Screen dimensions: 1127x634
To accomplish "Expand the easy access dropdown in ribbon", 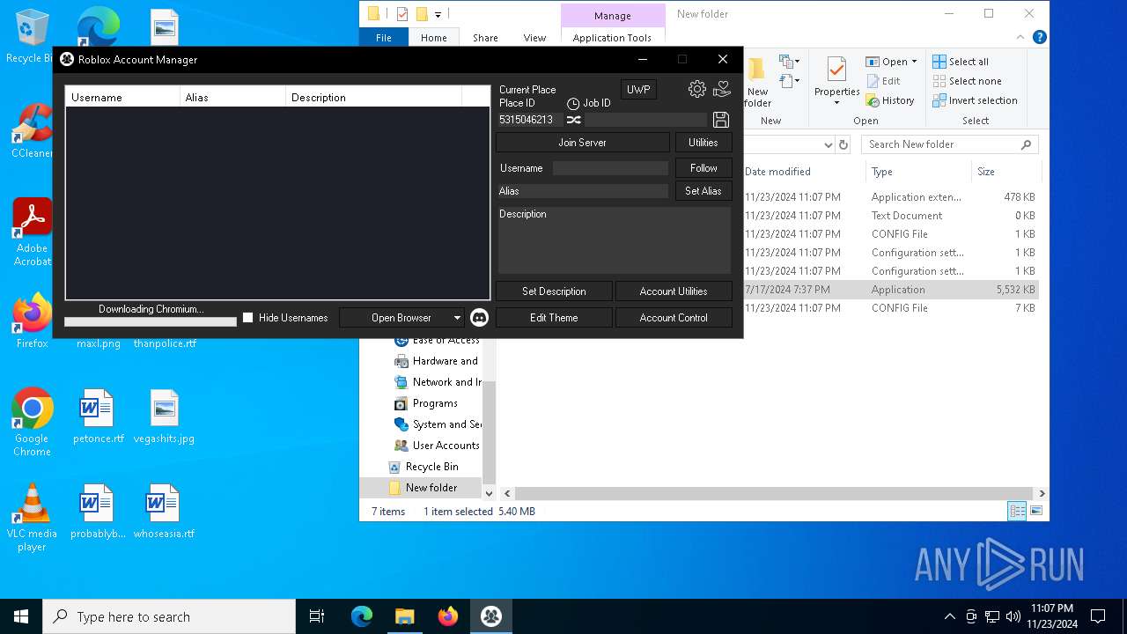I will pos(797,81).
